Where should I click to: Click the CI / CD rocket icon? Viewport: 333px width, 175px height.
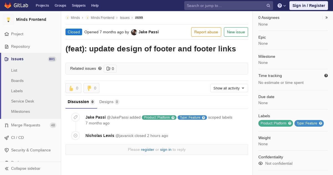point(7,138)
